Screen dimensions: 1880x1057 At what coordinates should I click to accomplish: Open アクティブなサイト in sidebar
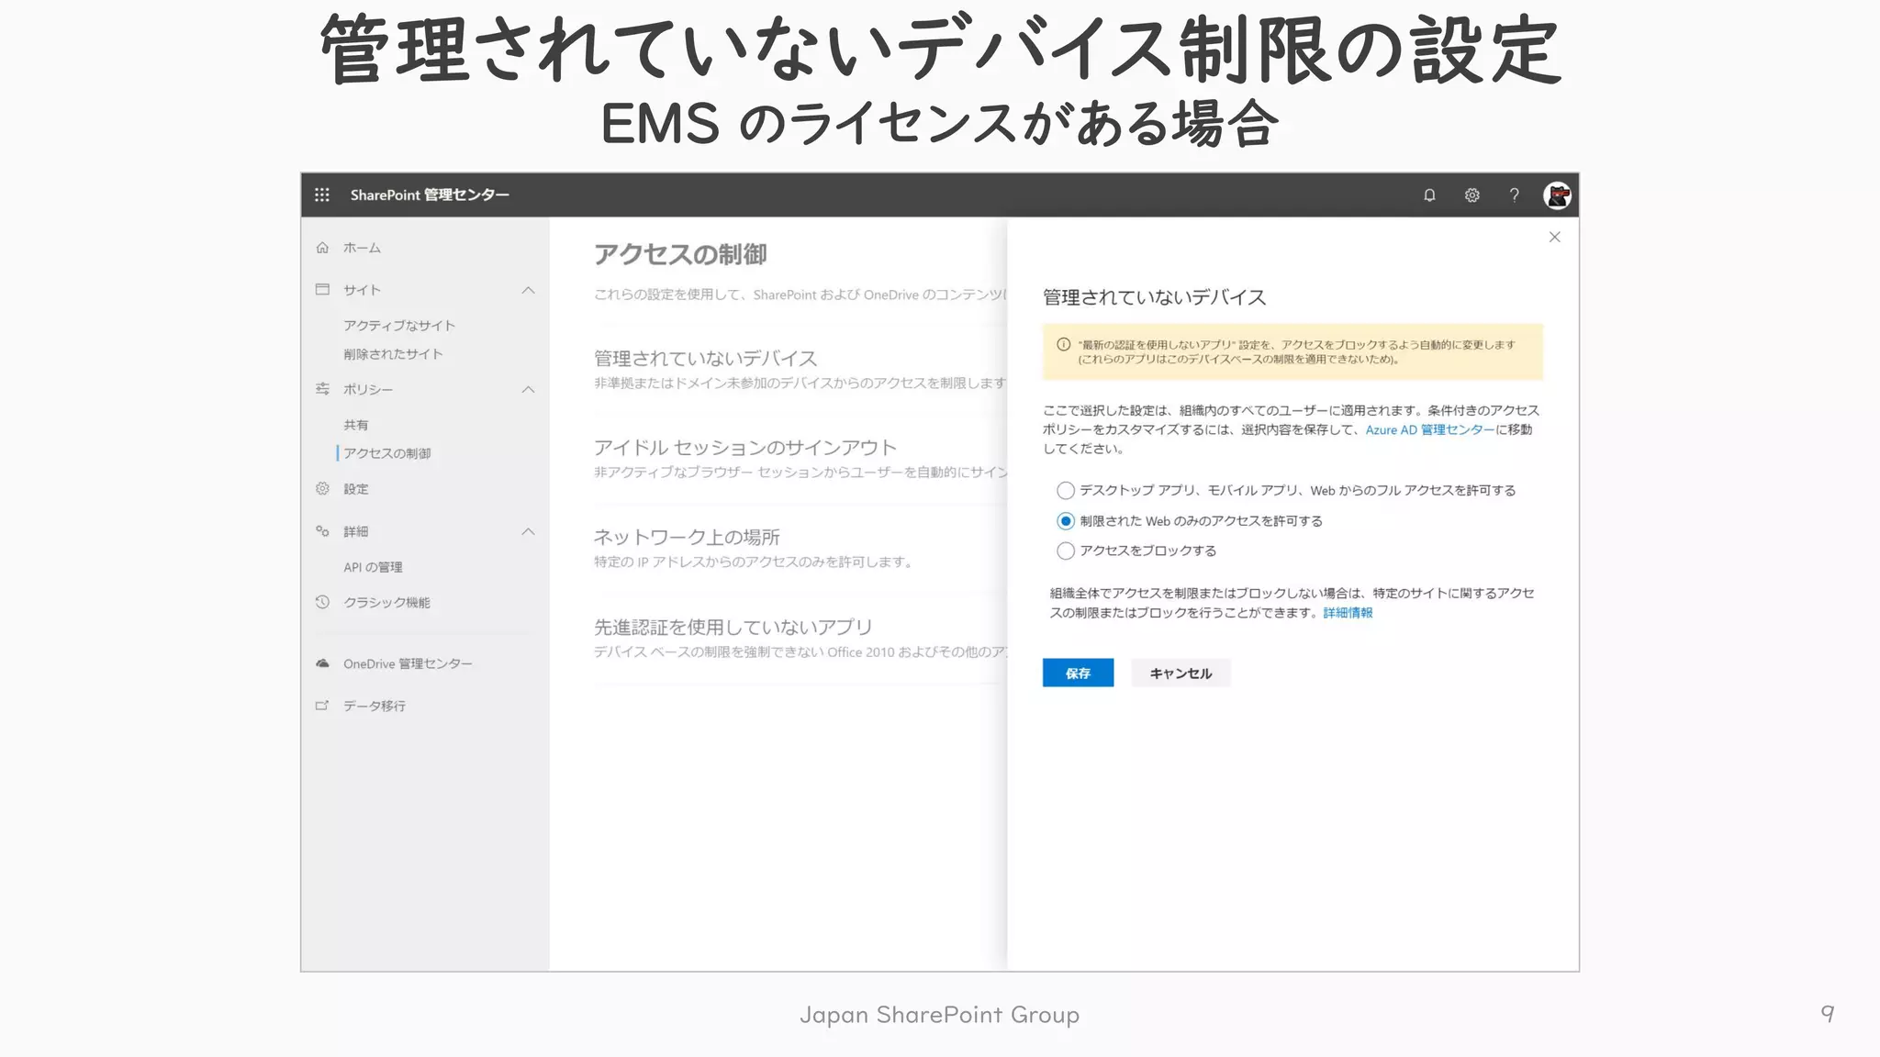[x=399, y=326]
